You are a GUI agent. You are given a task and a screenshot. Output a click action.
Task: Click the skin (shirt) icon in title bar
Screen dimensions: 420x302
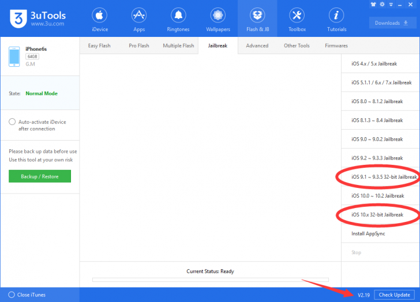373,4
